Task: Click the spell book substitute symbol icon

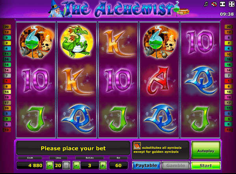Action: (137, 146)
